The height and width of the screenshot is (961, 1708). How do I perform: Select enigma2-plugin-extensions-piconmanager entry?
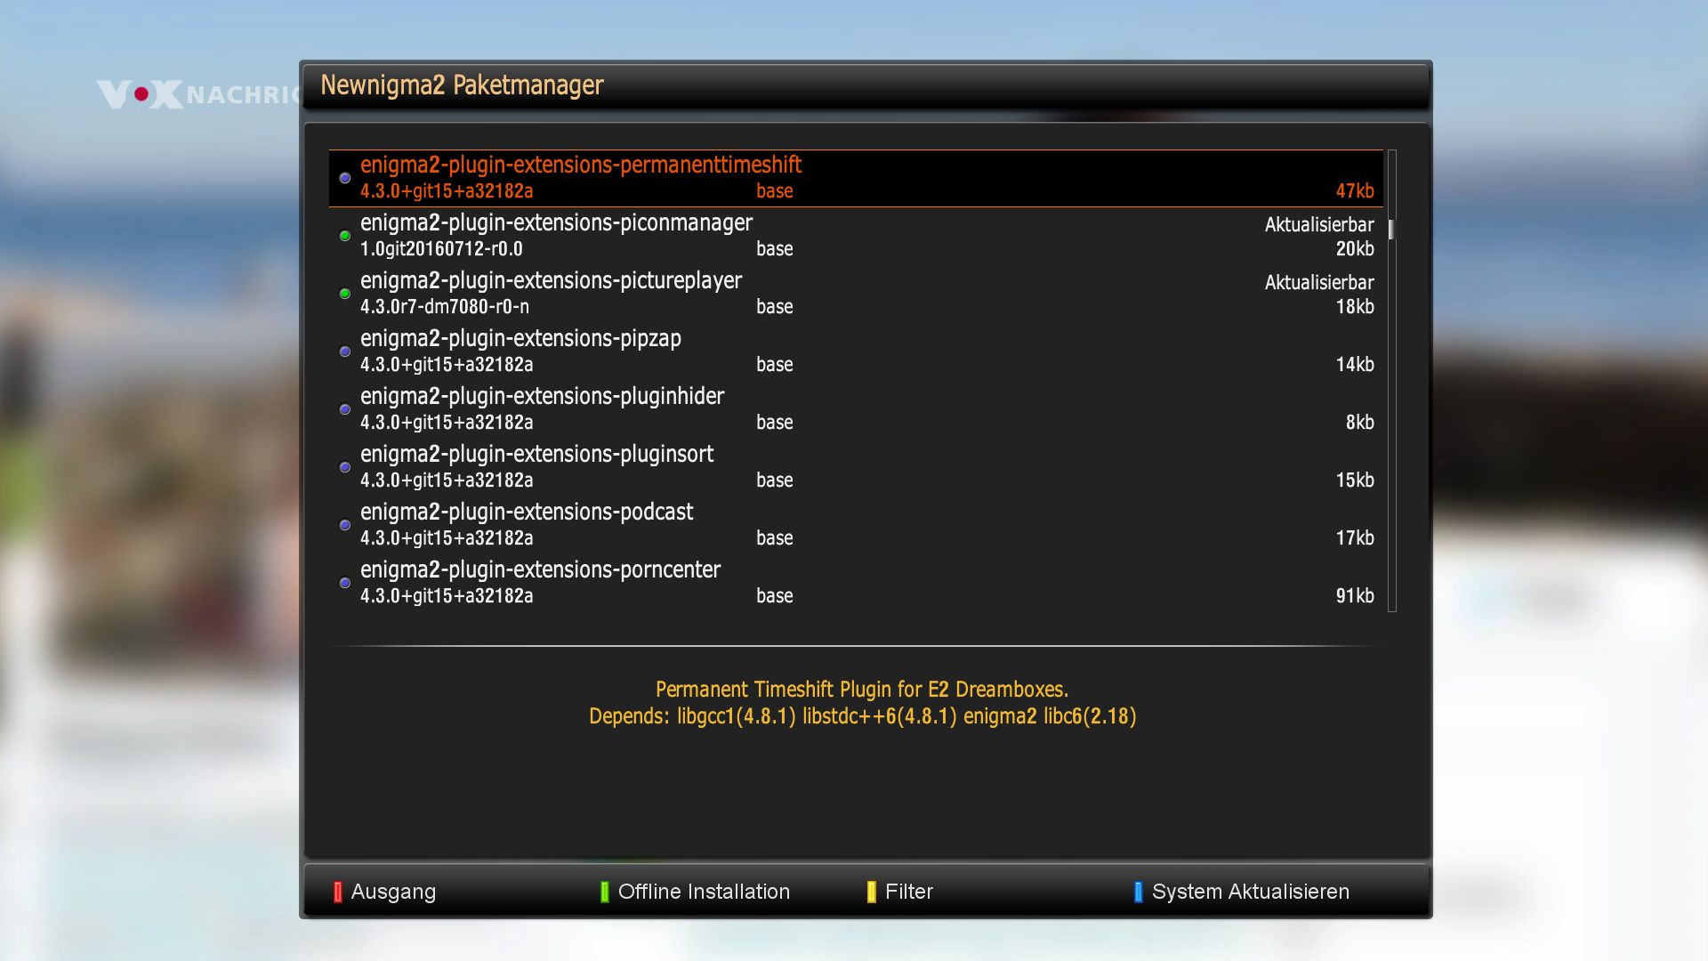(856, 236)
